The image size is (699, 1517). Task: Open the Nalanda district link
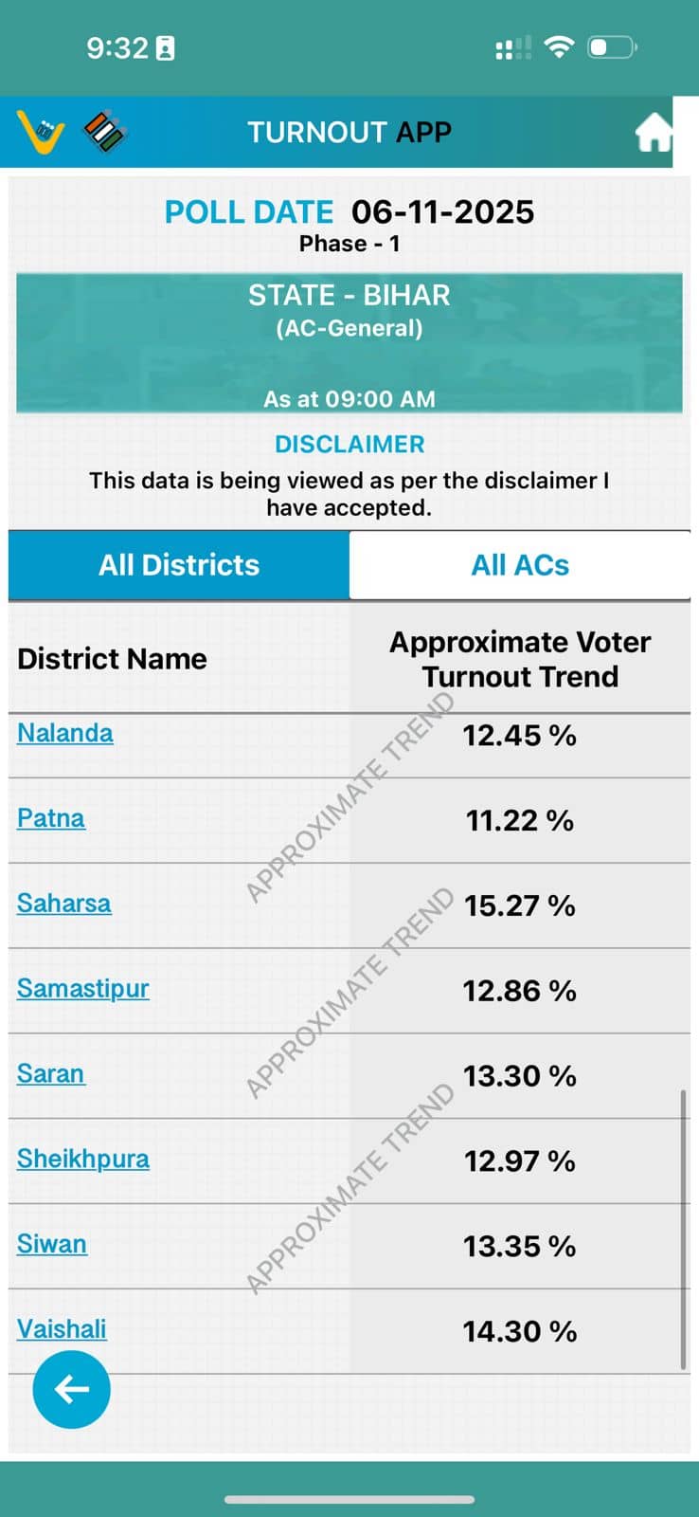coord(65,733)
